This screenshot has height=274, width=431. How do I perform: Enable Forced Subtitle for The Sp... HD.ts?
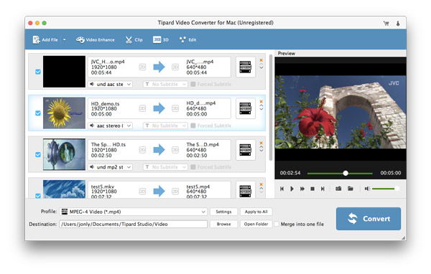pyautogui.click(x=193, y=167)
